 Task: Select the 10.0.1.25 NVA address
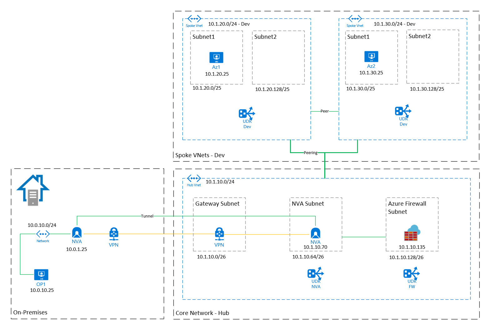pos(77,249)
